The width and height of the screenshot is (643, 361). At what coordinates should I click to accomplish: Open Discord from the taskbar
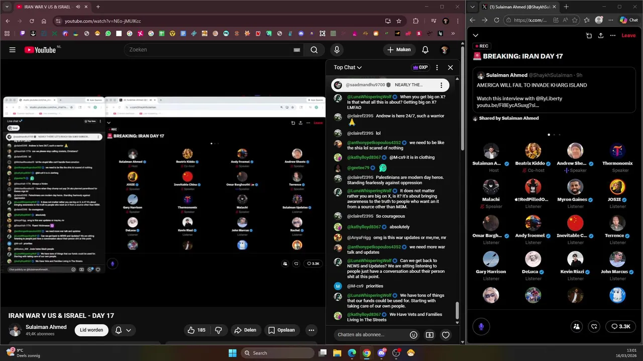point(381,353)
